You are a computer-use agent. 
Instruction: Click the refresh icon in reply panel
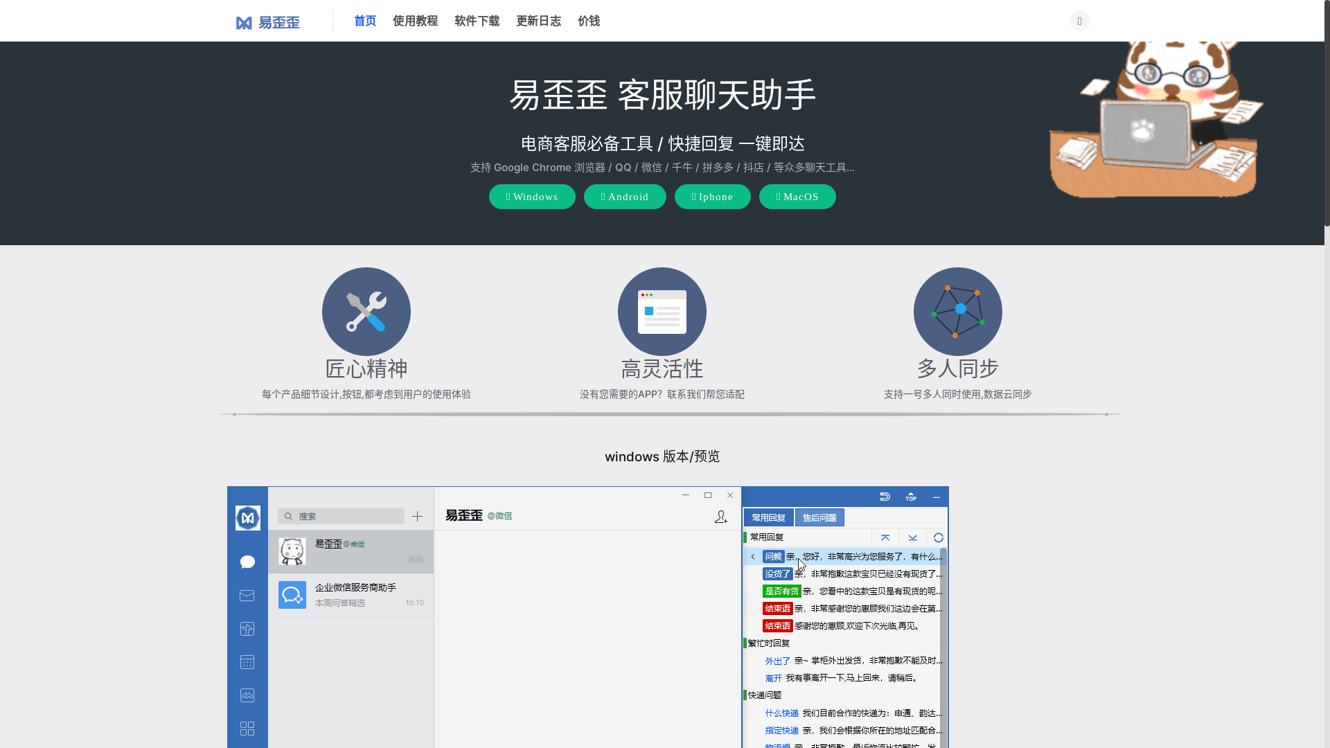[x=939, y=537]
